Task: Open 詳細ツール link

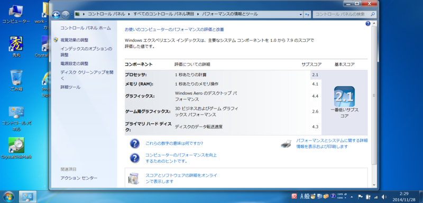Action: tap(70, 87)
